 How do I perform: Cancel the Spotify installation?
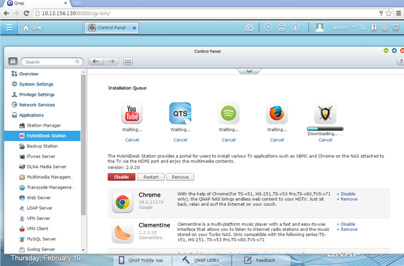coord(228,140)
